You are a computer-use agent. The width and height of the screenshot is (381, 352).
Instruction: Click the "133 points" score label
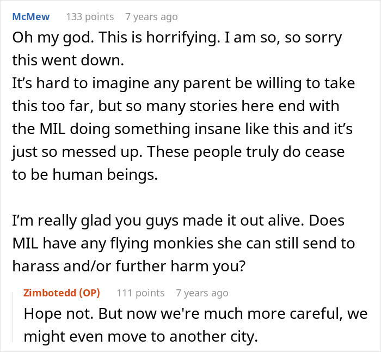[x=90, y=17]
